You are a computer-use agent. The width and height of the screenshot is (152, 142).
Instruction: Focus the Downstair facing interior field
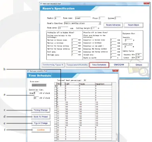[x=114, y=52]
